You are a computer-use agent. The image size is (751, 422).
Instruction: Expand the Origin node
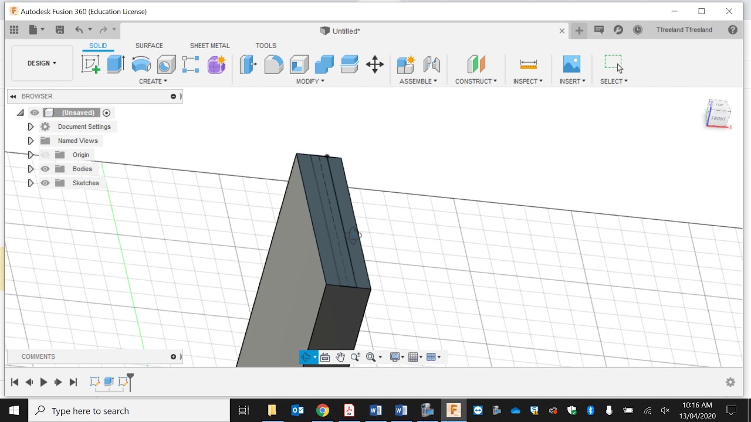click(31, 155)
